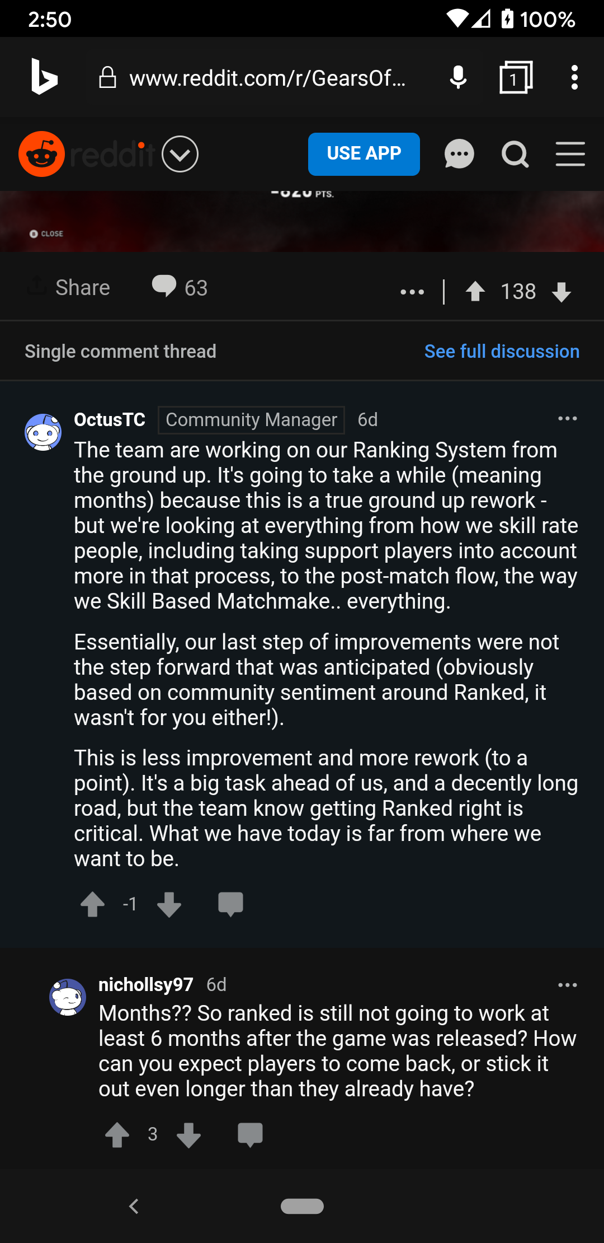Expand the Reddit community dropdown chevron
Viewport: 604px width, 1243px height.
180,154
